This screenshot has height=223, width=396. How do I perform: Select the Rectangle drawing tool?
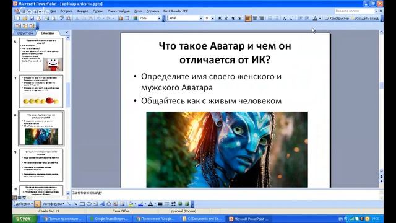82,204
